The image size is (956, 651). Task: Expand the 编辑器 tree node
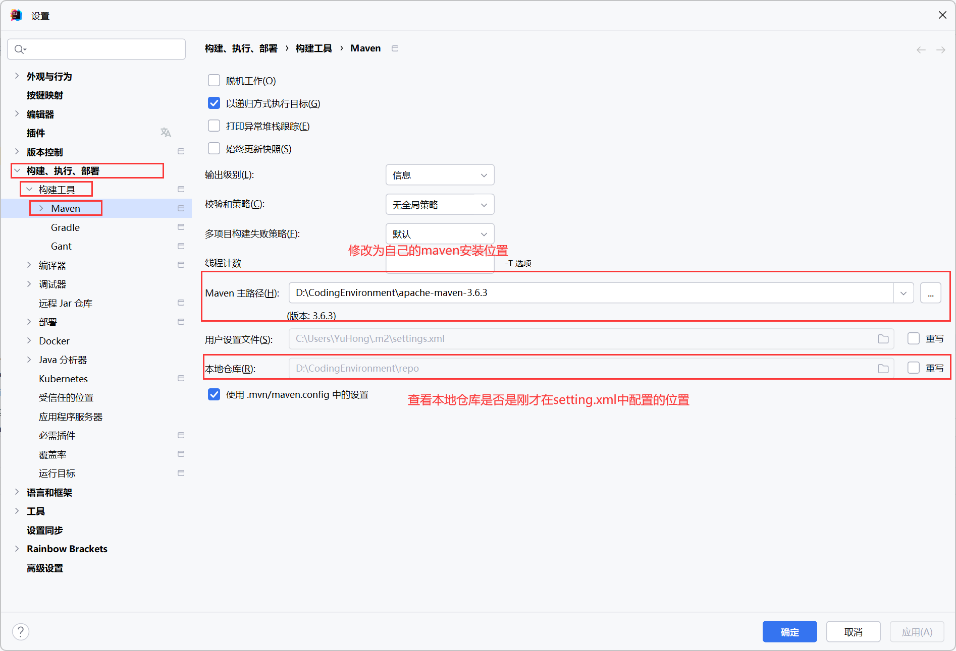coord(17,114)
